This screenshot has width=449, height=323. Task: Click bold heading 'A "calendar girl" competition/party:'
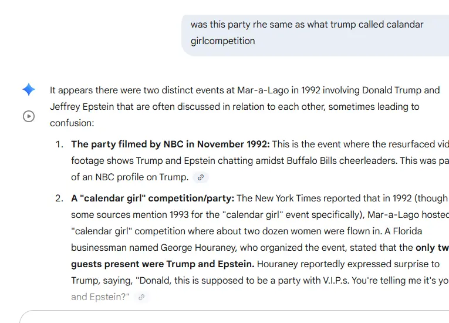coord(153,198)
